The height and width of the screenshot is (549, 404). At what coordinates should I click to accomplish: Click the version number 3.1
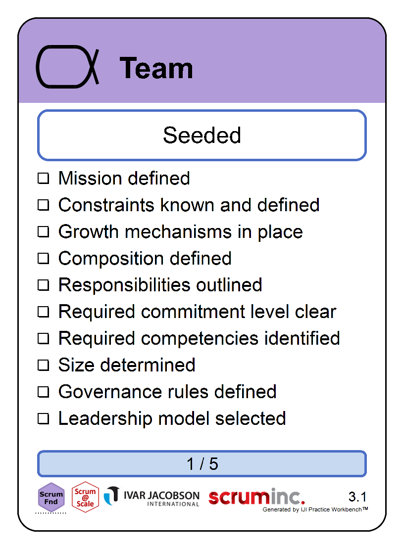pyautogui.click(x=357, y=497)
